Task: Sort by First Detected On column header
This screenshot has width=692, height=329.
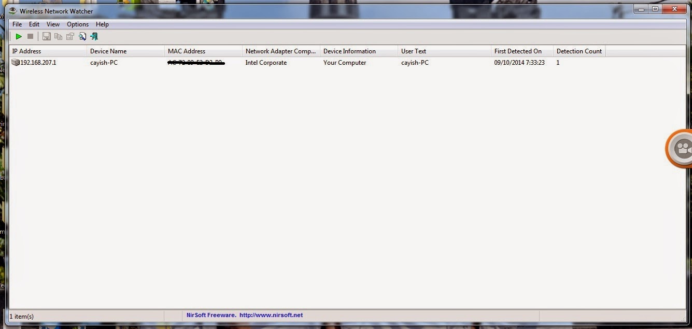Action: coord(522,51)
